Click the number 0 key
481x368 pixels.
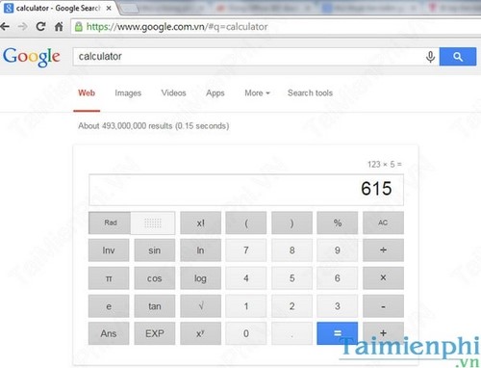[x=246, y=333]
